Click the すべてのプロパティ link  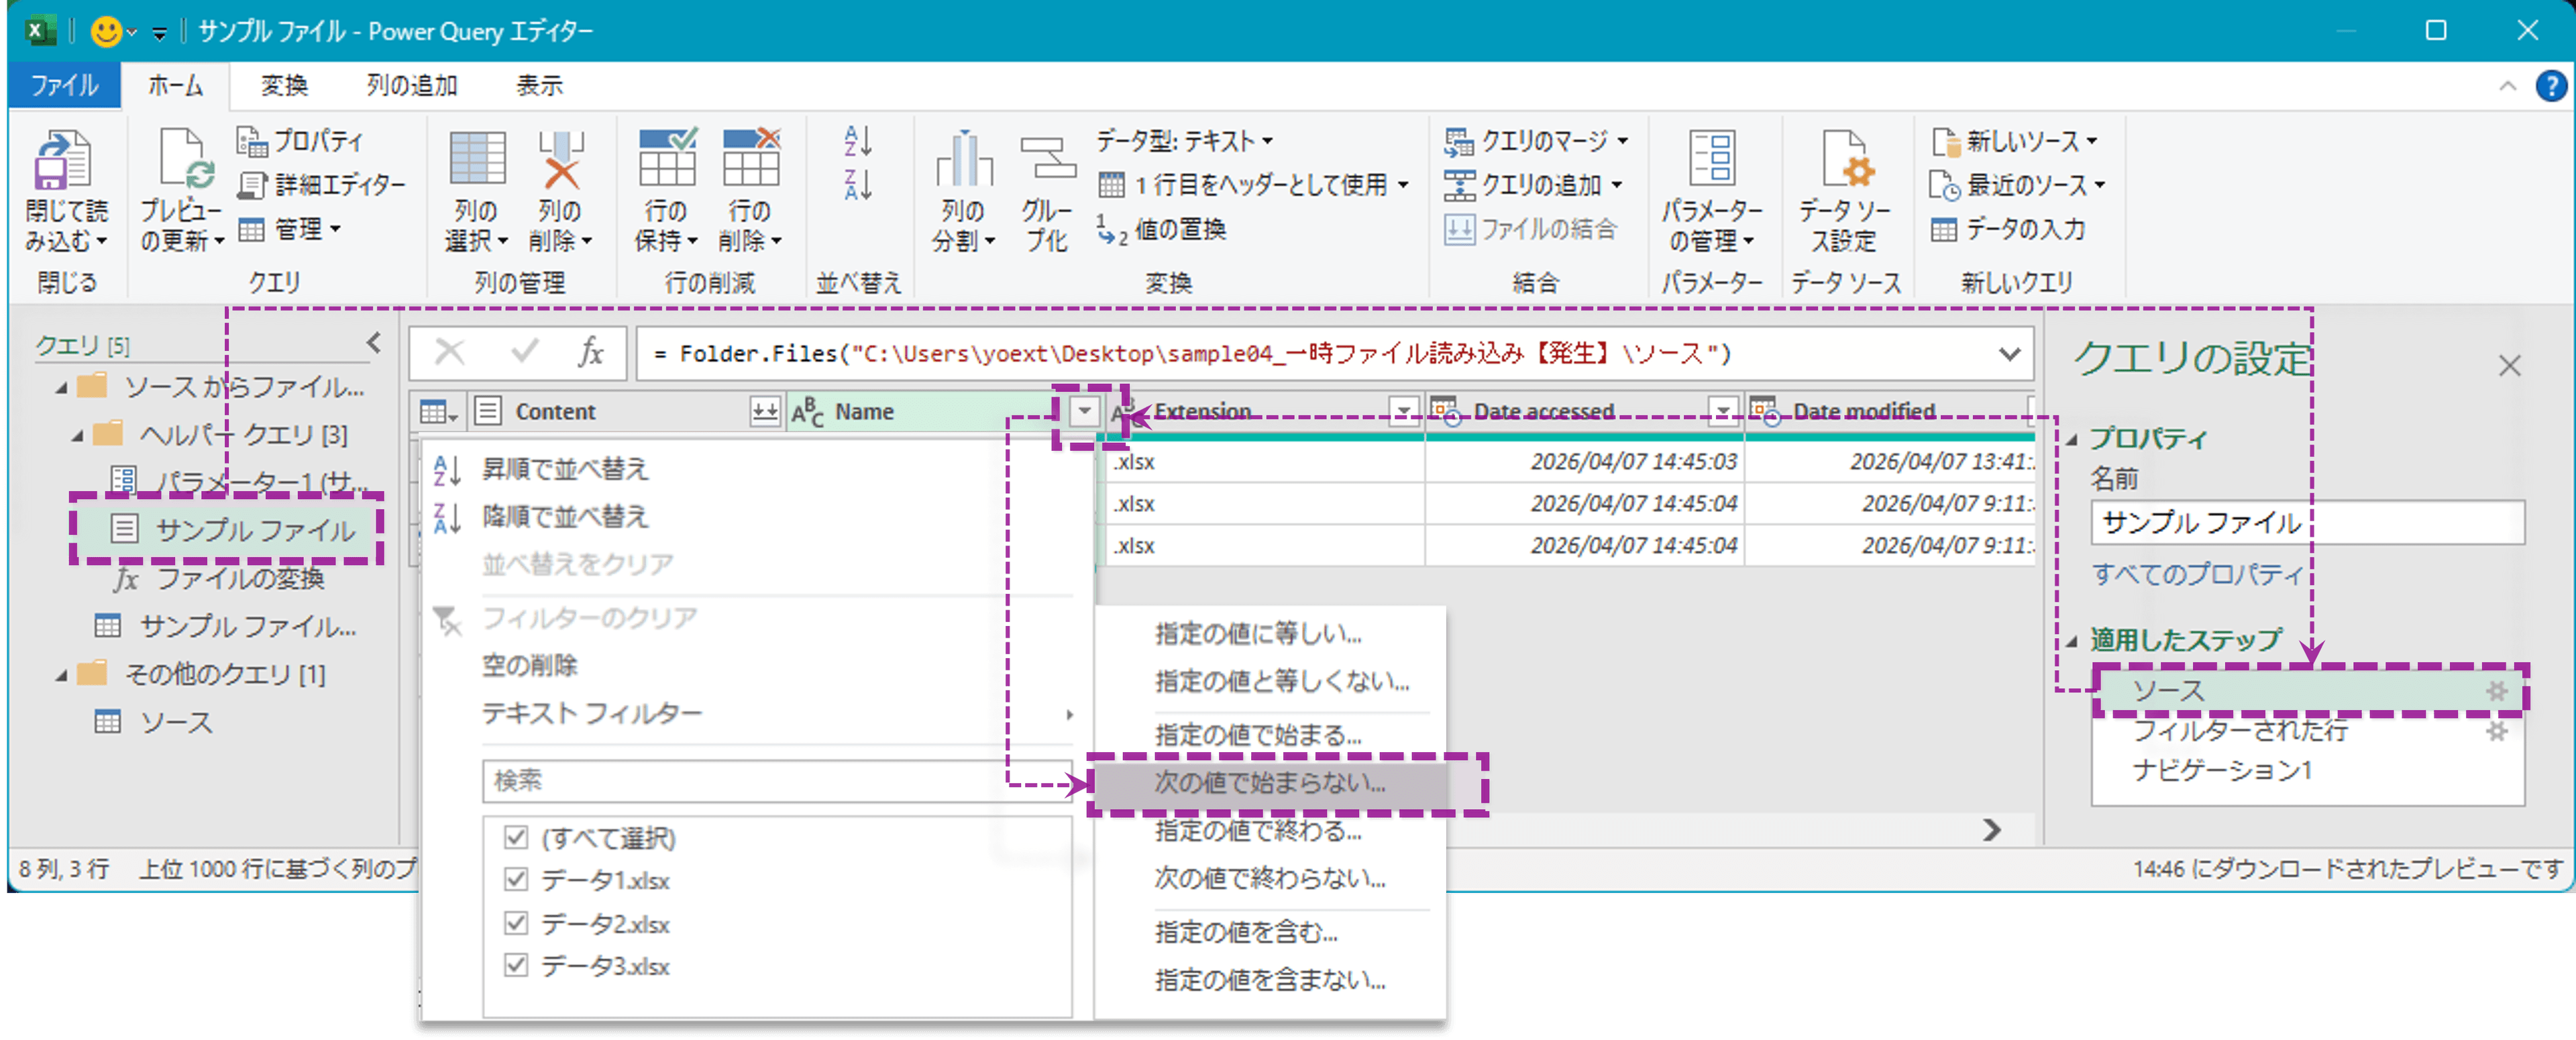coord(2197,574)
